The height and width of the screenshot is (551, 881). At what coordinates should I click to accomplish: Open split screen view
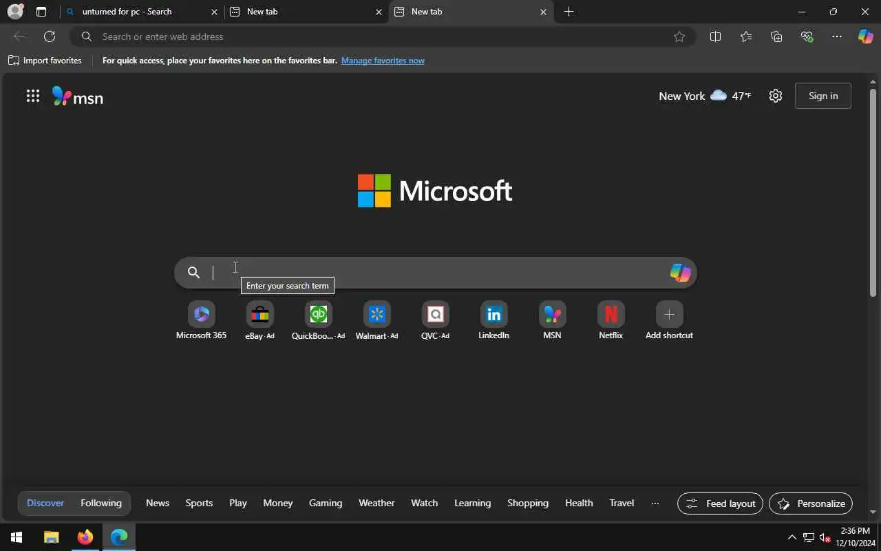[x=715, y=37]
